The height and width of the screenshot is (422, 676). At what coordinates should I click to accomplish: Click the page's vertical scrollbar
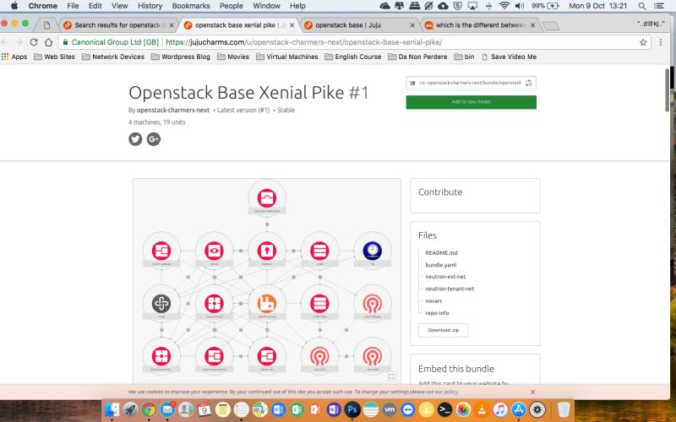668,90
